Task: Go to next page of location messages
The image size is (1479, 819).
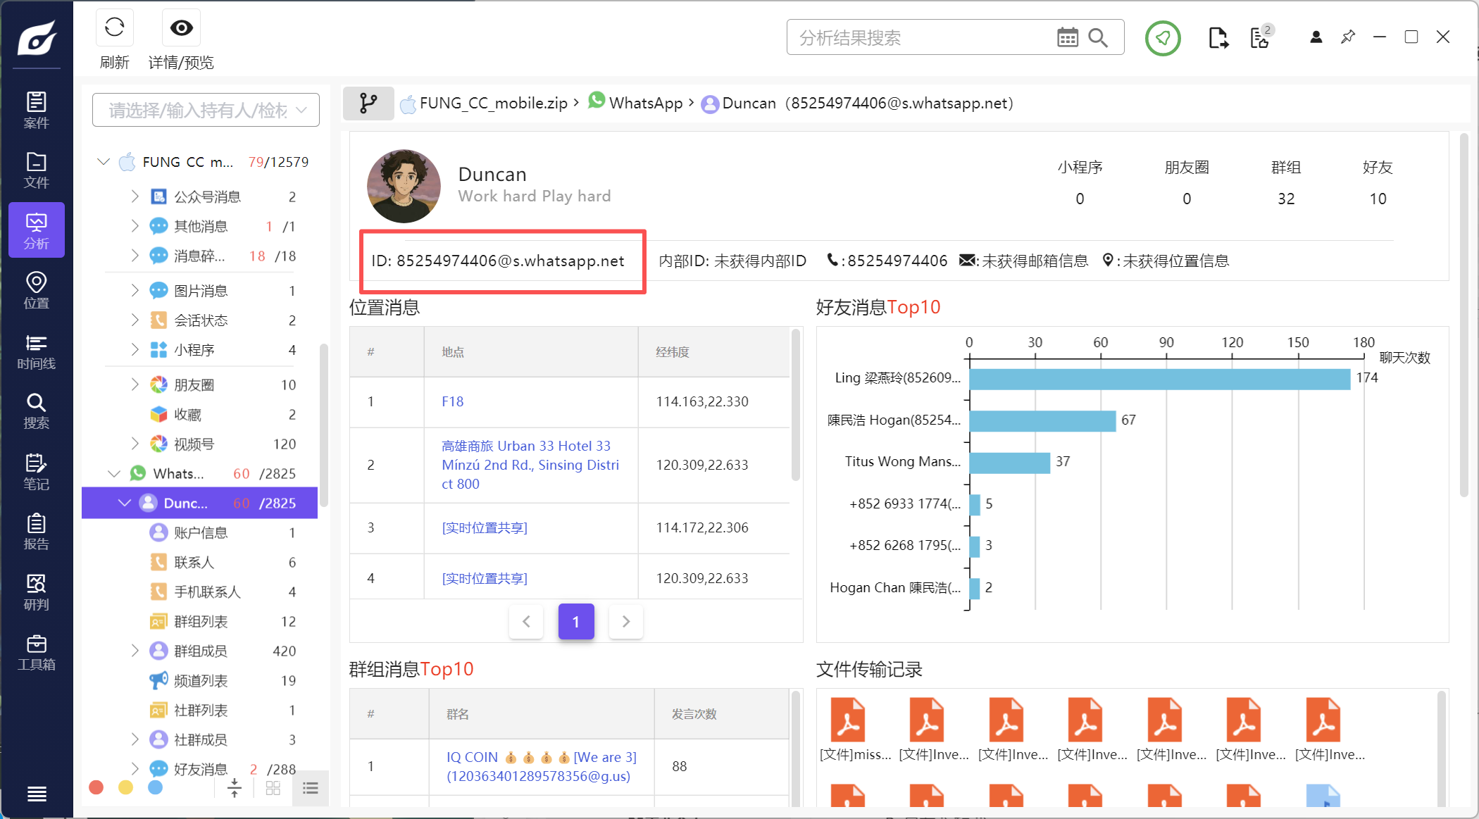Action: coord(625,621)
